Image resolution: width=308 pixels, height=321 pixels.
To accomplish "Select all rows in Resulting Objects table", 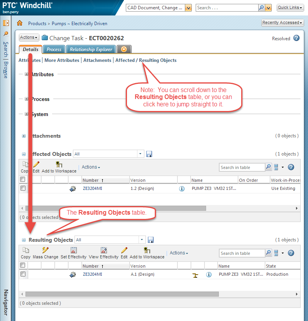I will click(x=23, y=265).
